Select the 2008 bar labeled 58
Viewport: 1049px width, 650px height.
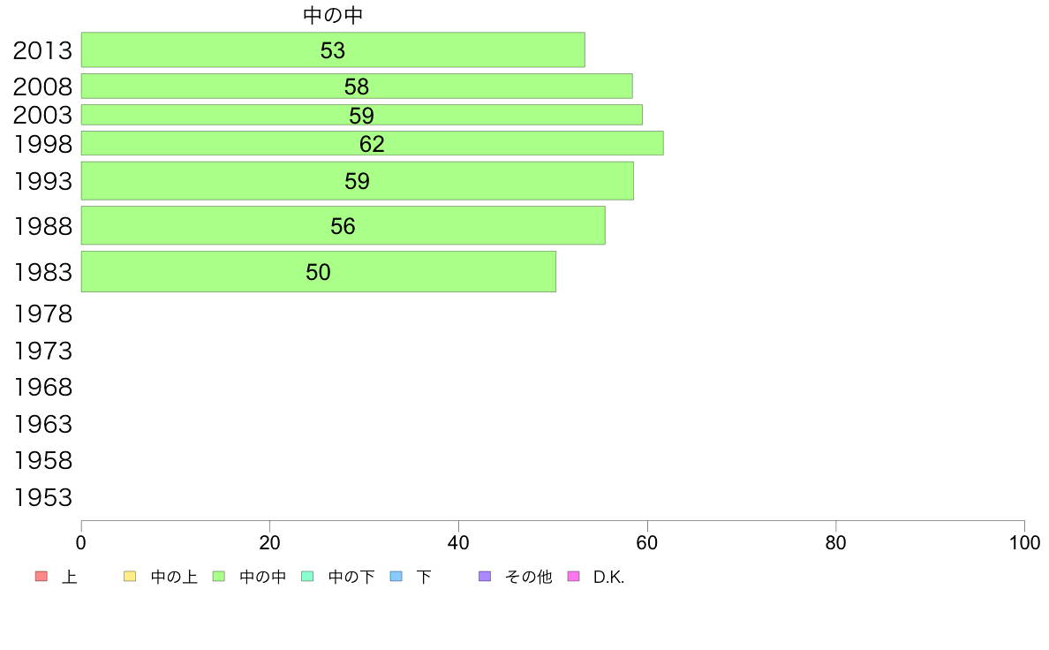pos(357,87)
